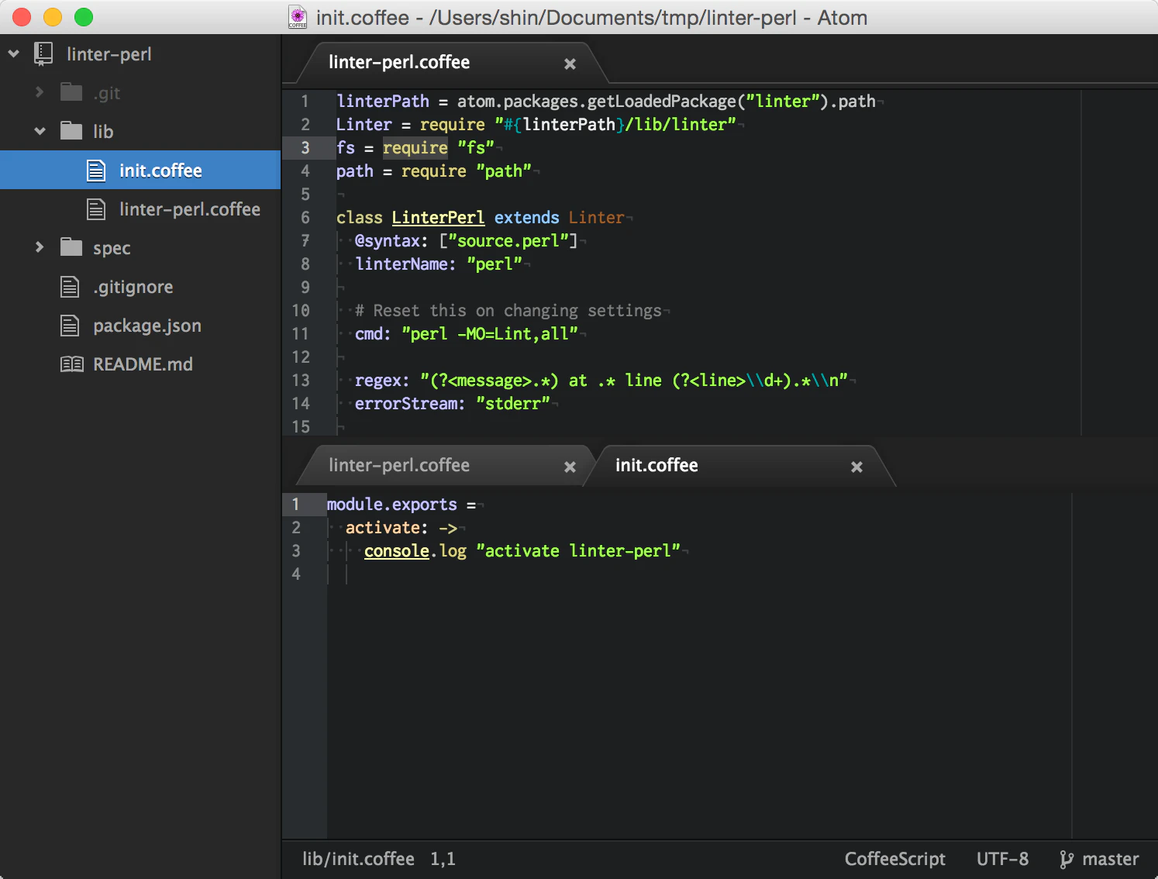This screenshot has width=1158, height=879.
Task: Click the lib folder icon
Action: [x=71, y=130]
